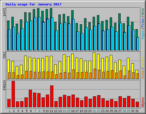The height and width of the screenshot is (114, 146).
Task: Click the 'Hits' legend label
Action: coord(143,12)
